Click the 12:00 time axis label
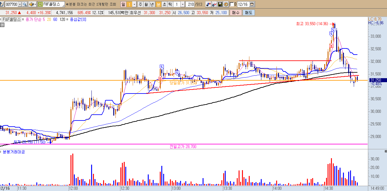 73,188
